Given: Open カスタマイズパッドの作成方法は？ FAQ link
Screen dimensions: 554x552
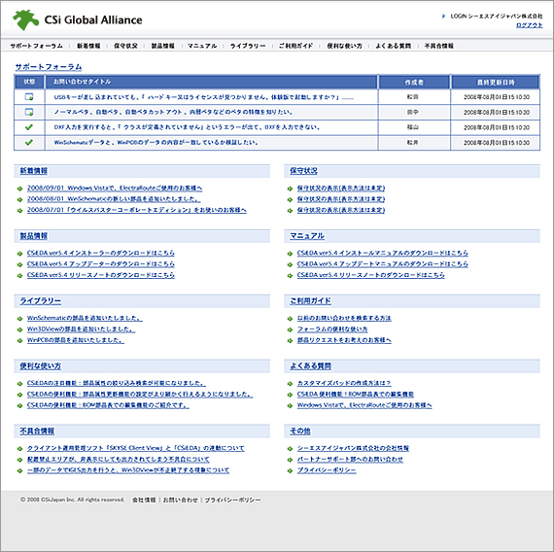Looking at the screenshot, I should pos(344,383).
